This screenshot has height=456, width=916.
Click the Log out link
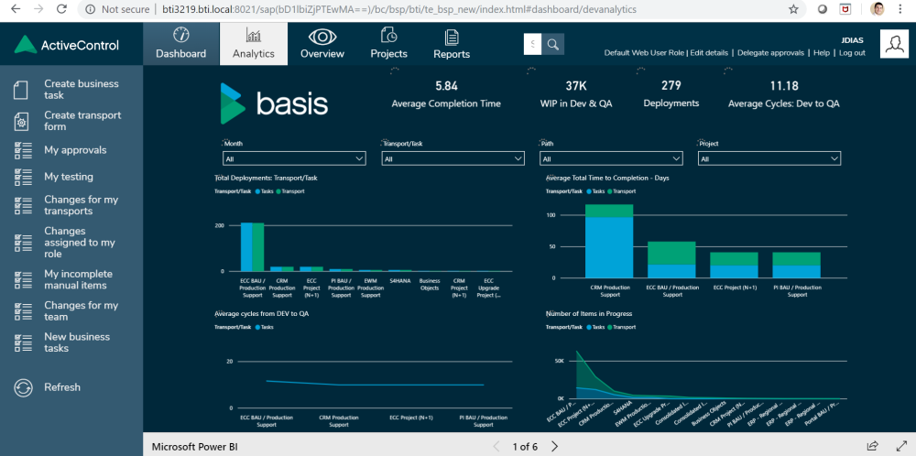(852, 52)
